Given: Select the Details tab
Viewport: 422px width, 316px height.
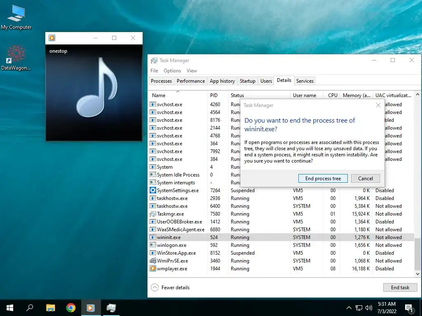Looking at the screenshot, I should coord(284,80).
